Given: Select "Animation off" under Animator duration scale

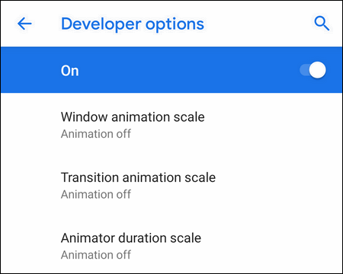Looking at the screenshot, I should (x=96, y=255).
